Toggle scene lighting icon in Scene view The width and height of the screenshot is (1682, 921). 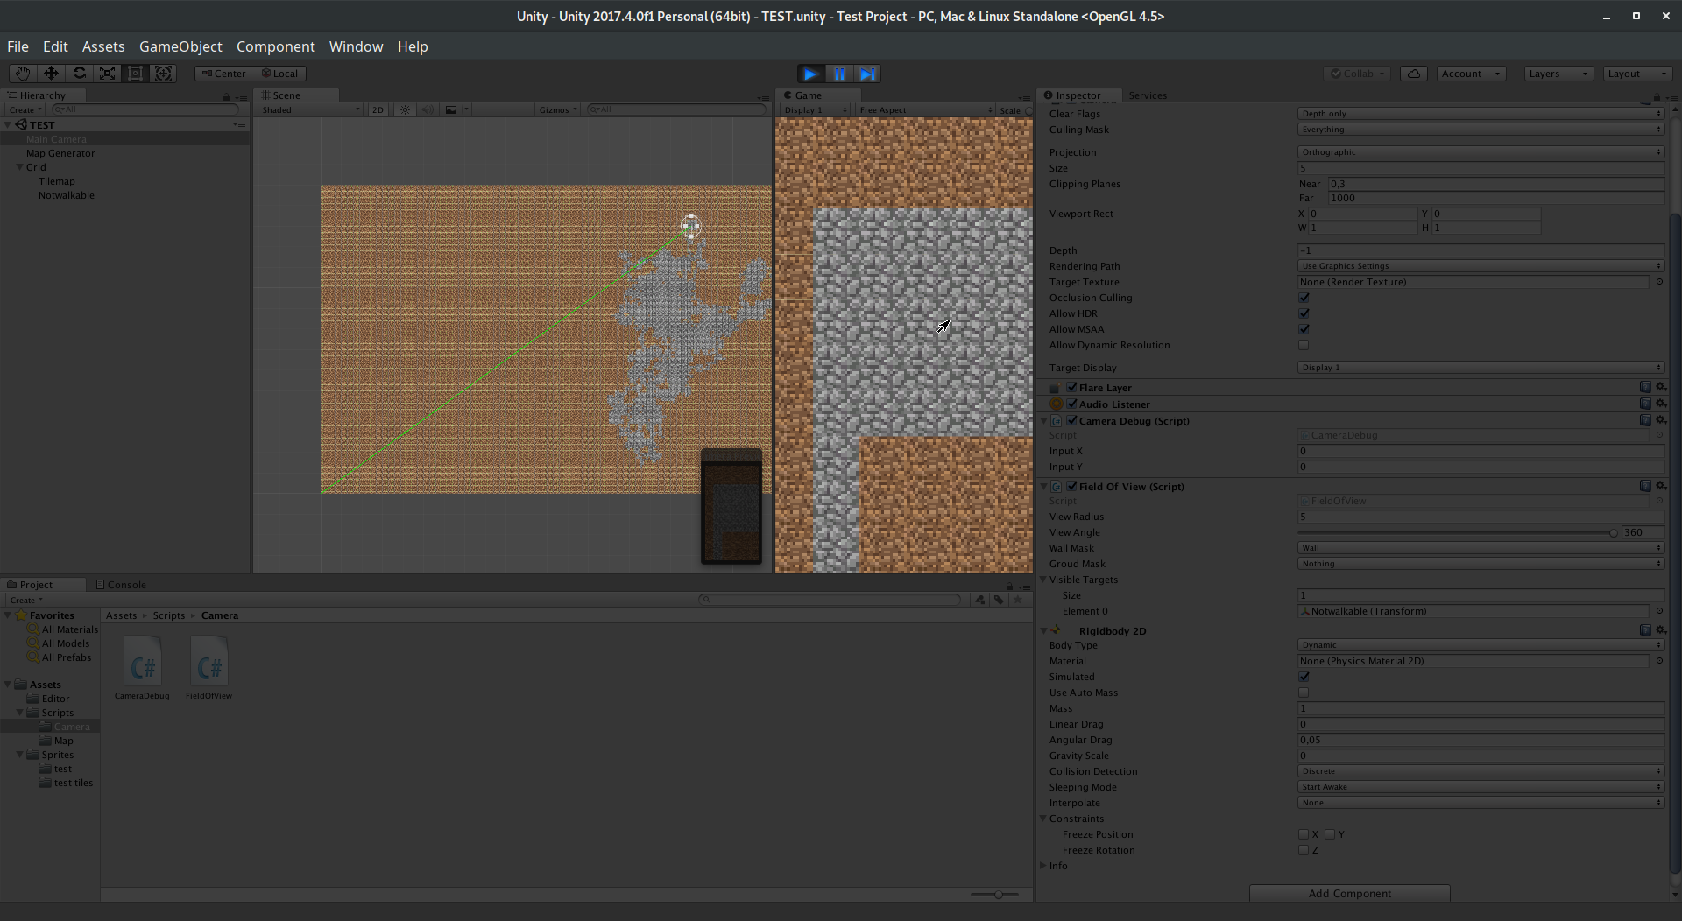coord(405,109)
